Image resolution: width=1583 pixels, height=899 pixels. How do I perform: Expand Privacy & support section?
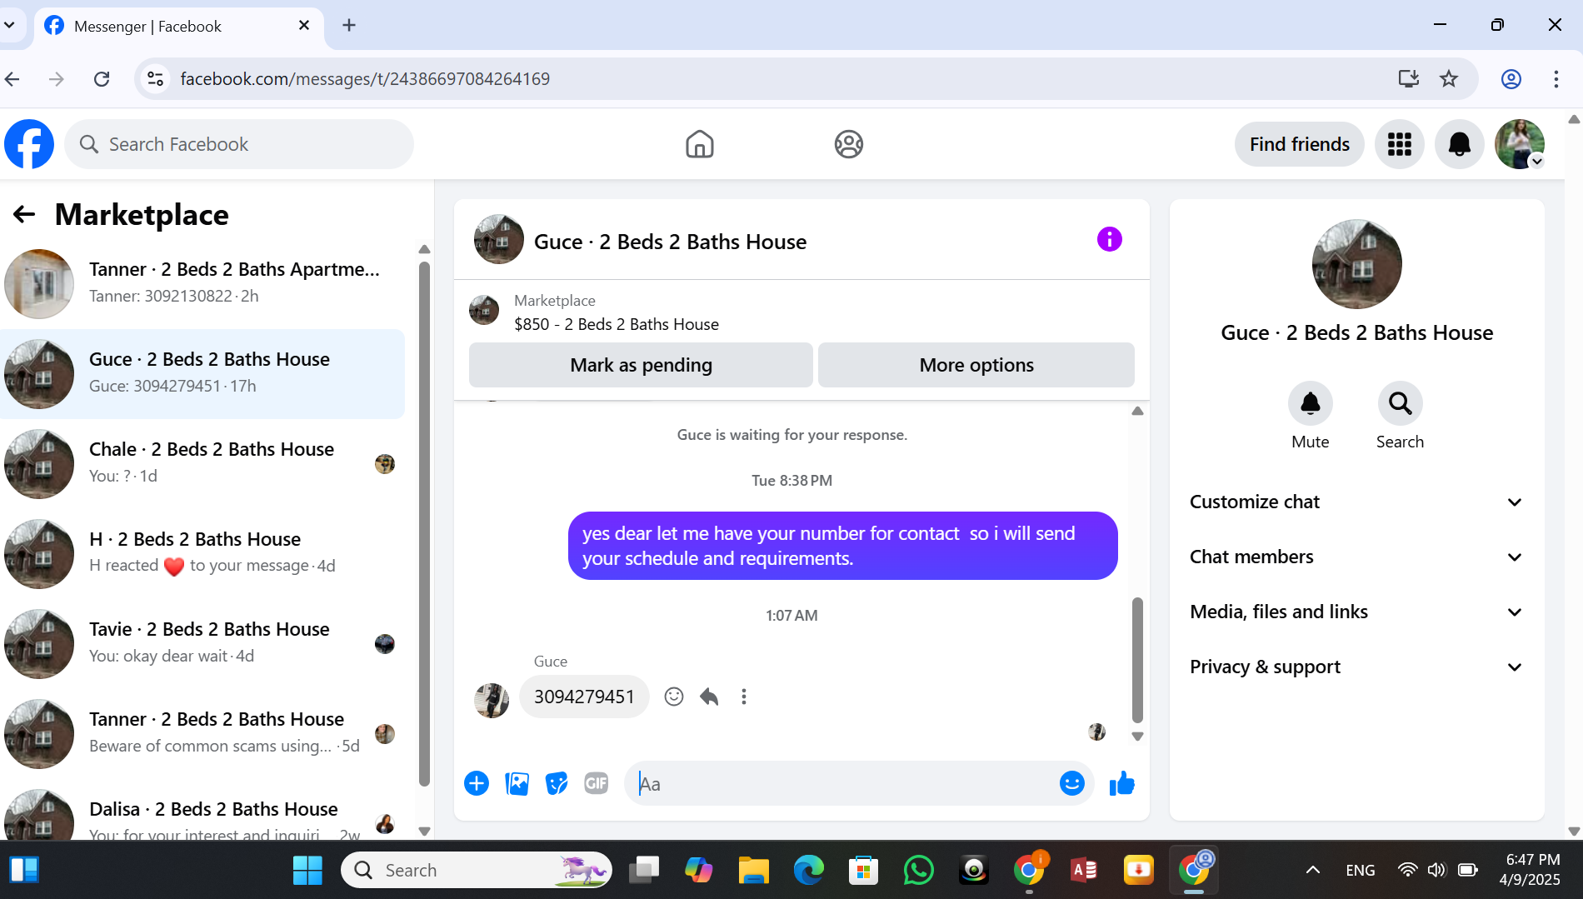[x=1356, y=667]
